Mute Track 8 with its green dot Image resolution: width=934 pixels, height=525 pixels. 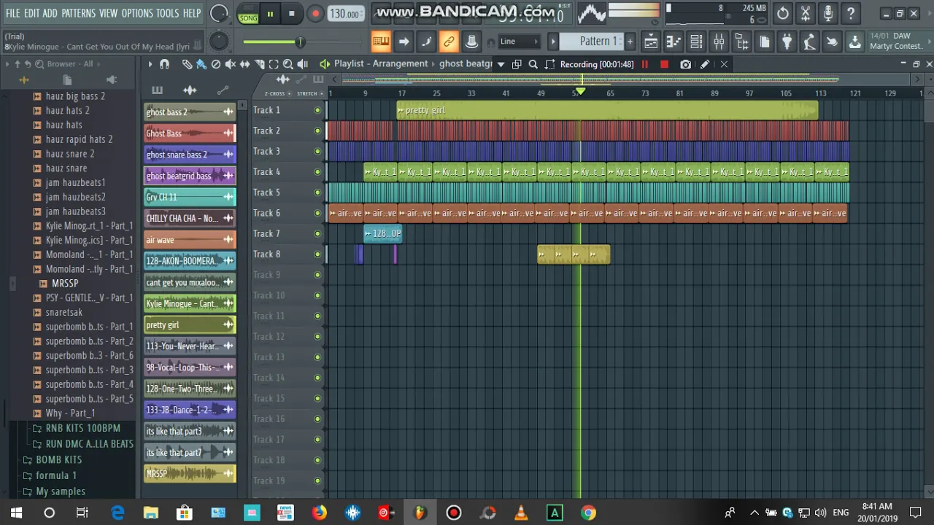coord(317,254)
